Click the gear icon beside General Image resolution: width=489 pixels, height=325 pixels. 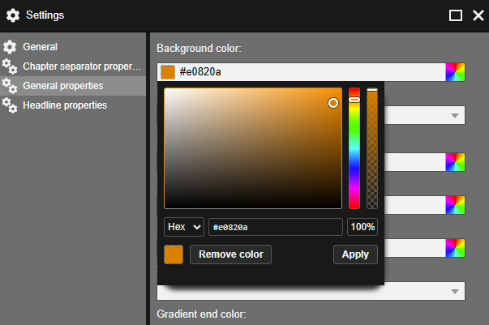click(10, 47)
